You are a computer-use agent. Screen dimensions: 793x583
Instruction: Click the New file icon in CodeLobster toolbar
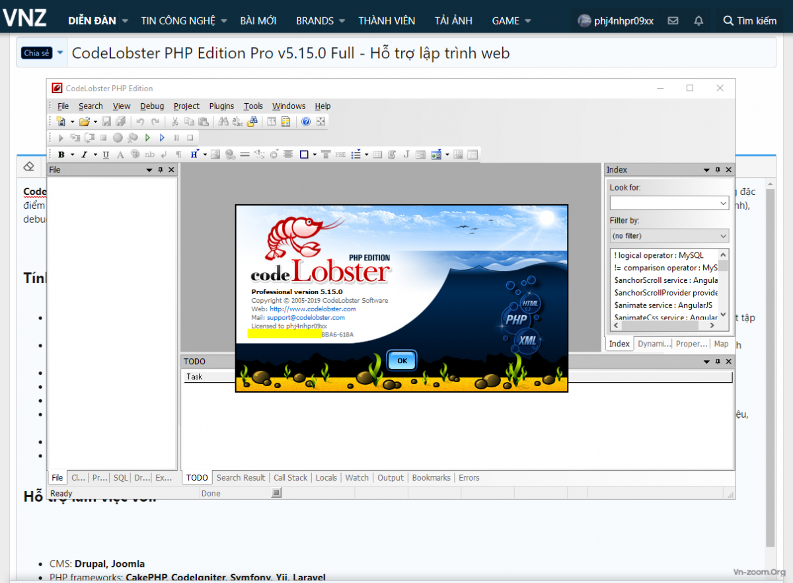[61, 122]
